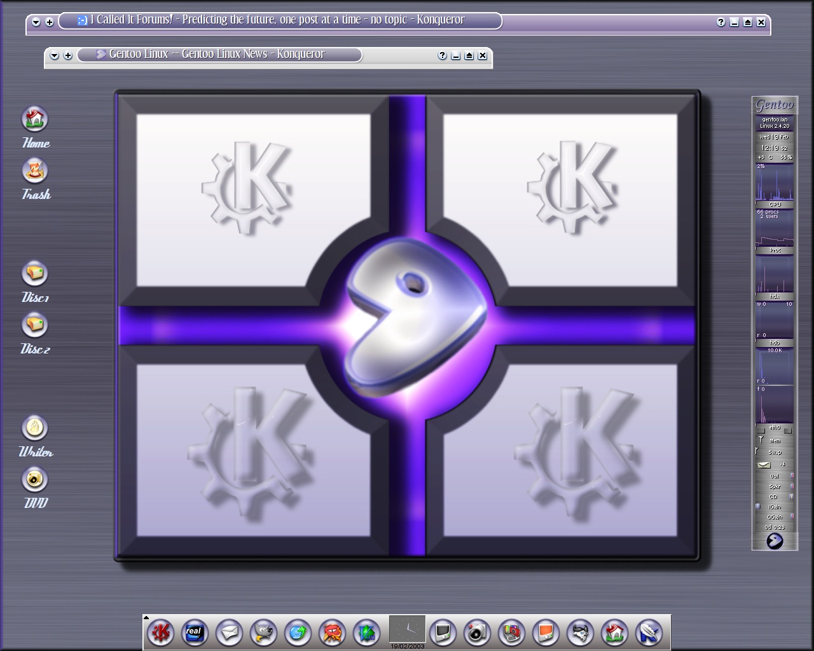Click the gnu head panel icon
This screenshot has width=814, height=651.
580,633
